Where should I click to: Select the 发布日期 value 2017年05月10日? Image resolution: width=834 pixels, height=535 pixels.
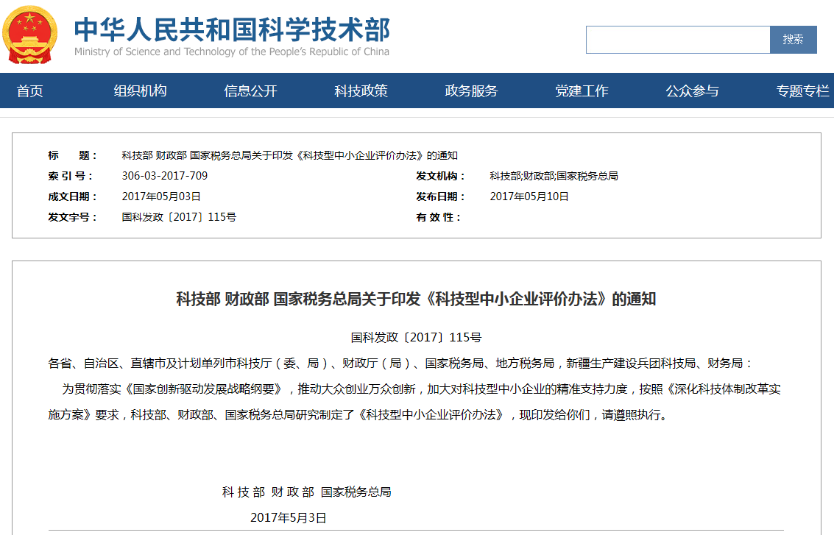[x=529, y=196]
